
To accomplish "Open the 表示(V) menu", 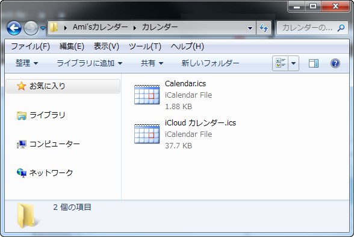I will 107,46.
